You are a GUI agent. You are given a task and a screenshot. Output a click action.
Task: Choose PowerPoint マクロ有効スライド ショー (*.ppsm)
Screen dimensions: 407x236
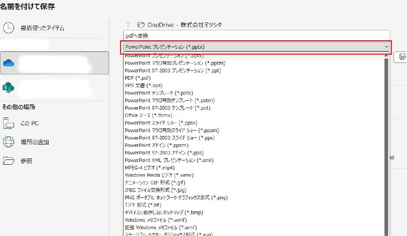[172, 130]
